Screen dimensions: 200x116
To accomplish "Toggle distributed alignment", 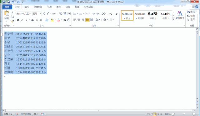I will (x=92, y=20).
